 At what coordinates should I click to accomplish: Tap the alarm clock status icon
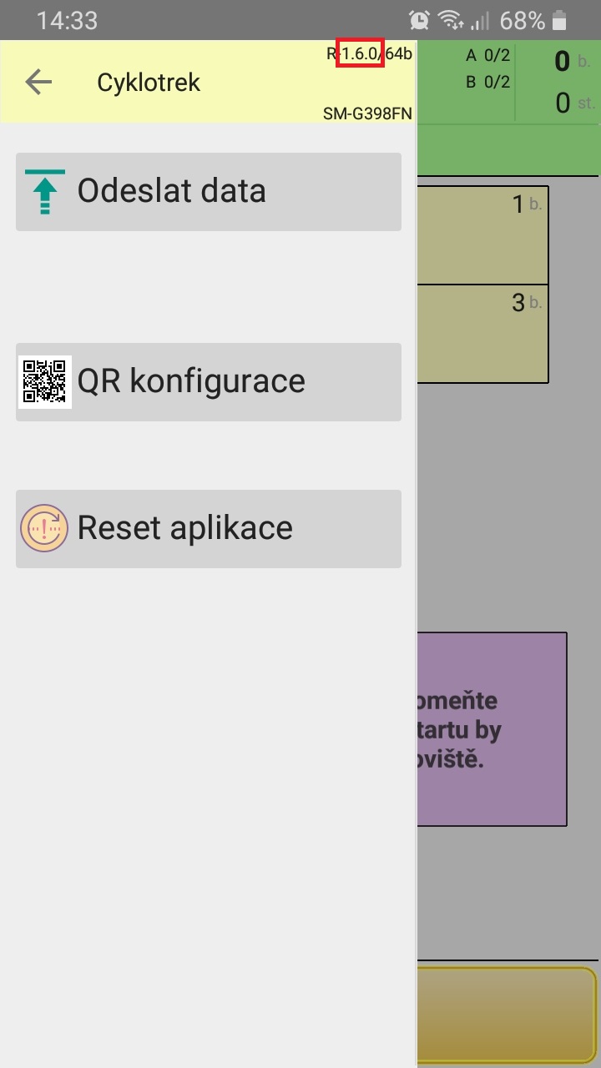[420, 20]
